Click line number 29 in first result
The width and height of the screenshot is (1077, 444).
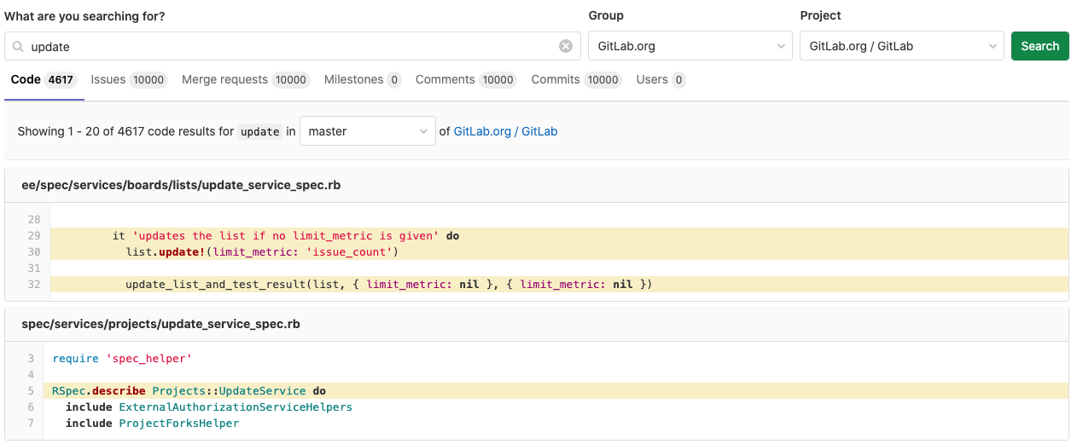(x=34, y=236)
